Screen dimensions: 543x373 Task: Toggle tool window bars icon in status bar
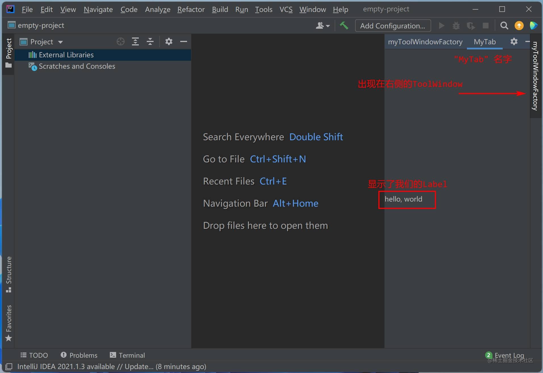point(9,366)
